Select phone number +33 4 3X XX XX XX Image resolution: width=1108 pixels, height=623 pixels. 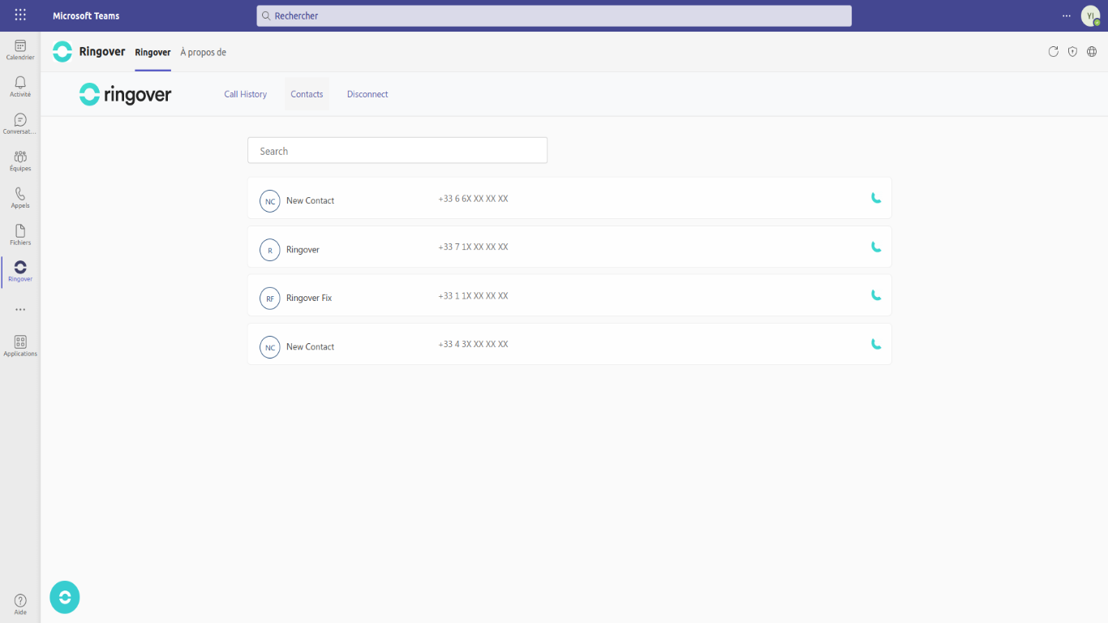point(473,345)
